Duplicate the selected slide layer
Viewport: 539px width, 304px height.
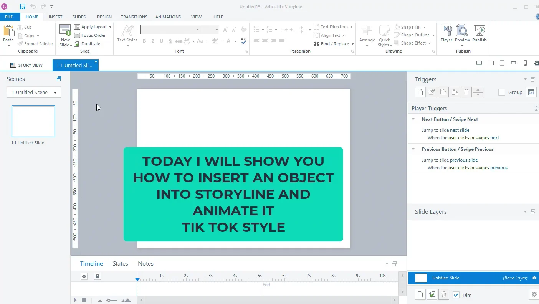(432, 295)
